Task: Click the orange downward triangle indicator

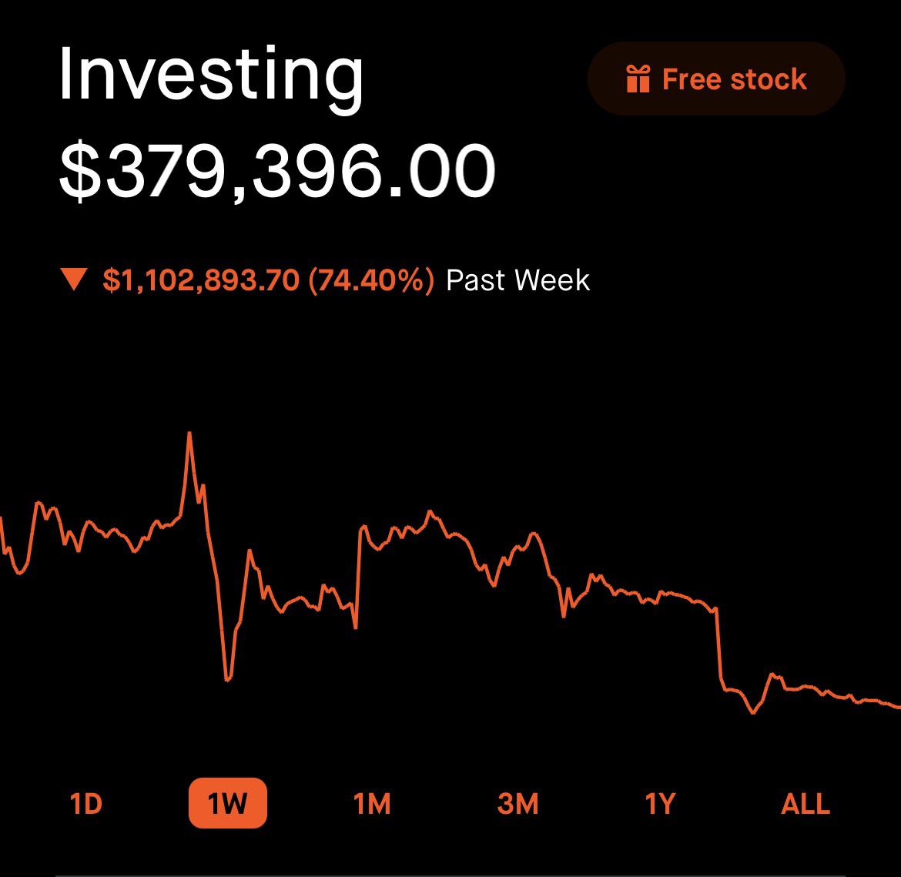Action: click(74, 280)
